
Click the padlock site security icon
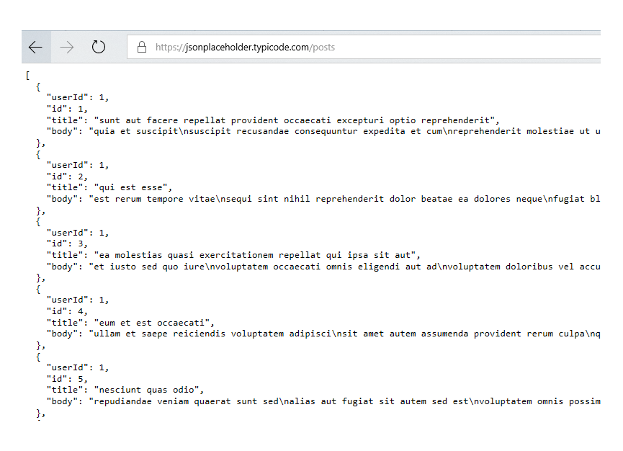(142, 48)
